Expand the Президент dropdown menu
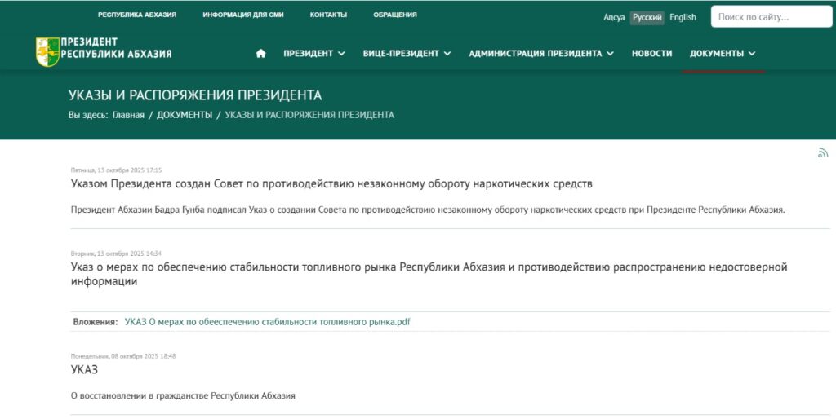This screenshot has width=836, height=419. coord(314,54)
